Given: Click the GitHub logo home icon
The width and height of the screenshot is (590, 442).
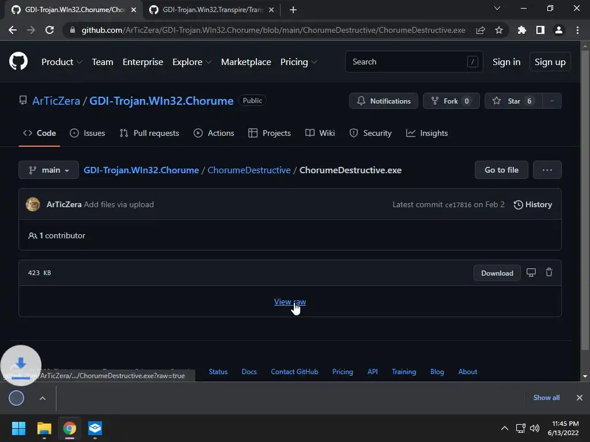Looking at the screenshot, I should pyautogui.click(x=18, y=62).
